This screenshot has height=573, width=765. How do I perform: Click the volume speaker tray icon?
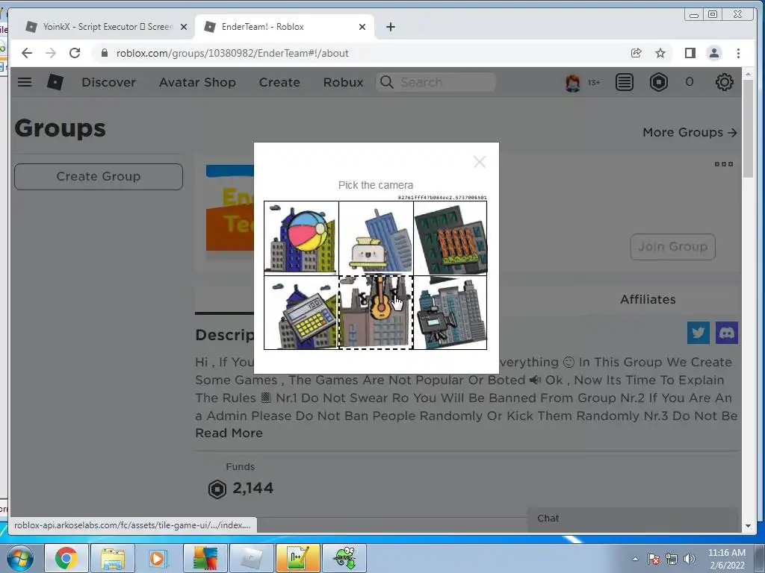coord(690,559)
